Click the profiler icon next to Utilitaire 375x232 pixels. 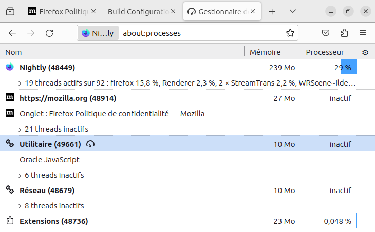pyautogui.click(x=91, y=144)
